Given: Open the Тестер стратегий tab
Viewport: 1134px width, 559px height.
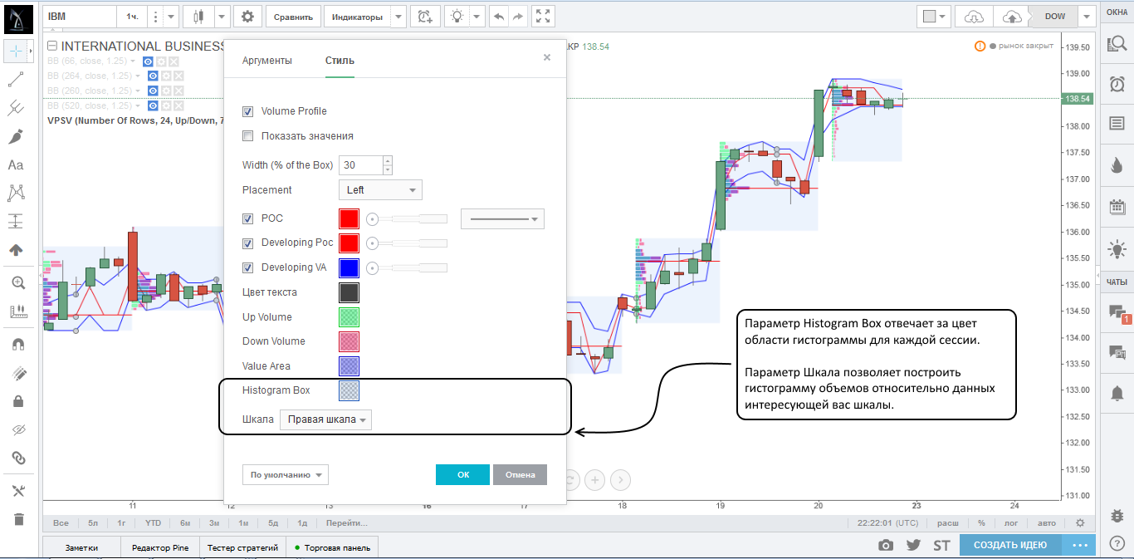Looking at the screenshot, I should pyautogui.click(x=242, y=547).
